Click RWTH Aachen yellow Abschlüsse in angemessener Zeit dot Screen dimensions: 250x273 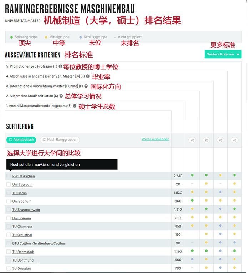220,175
